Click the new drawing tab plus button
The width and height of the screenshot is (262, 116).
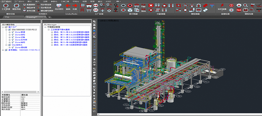[x=49, y=17]
